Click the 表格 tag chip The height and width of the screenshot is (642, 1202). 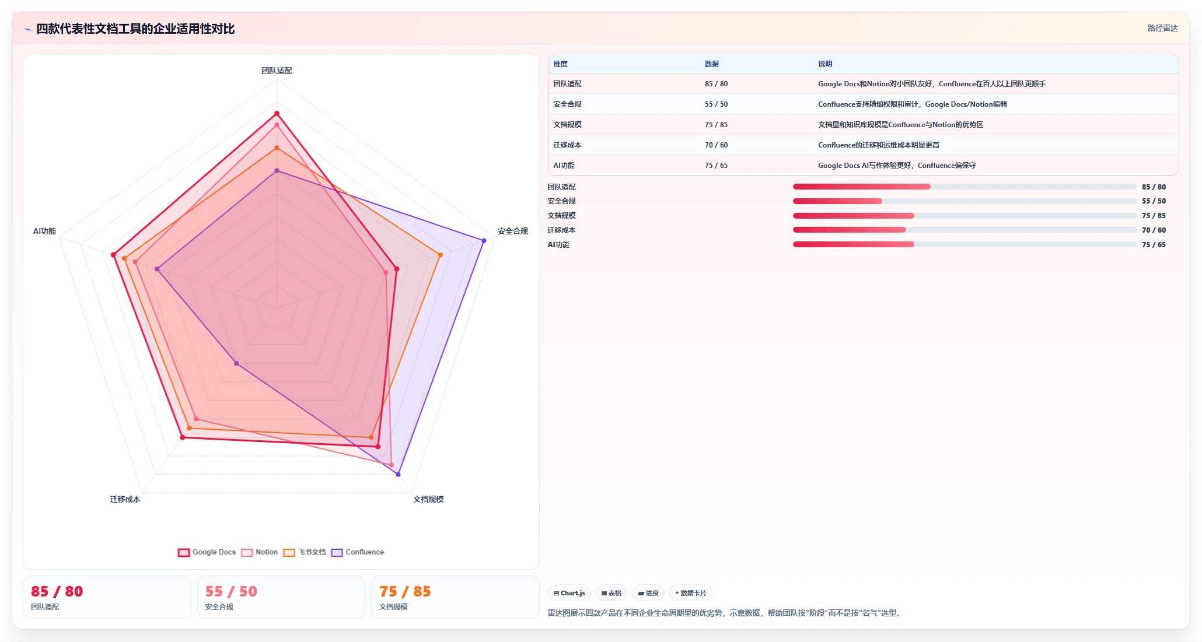(612, 593)
